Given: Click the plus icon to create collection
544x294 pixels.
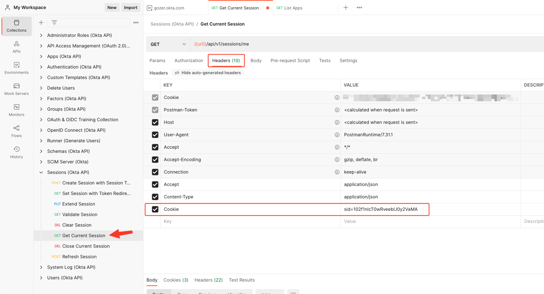Looking at the screenshot, I should pyautogui.click(x=41, y=23).
